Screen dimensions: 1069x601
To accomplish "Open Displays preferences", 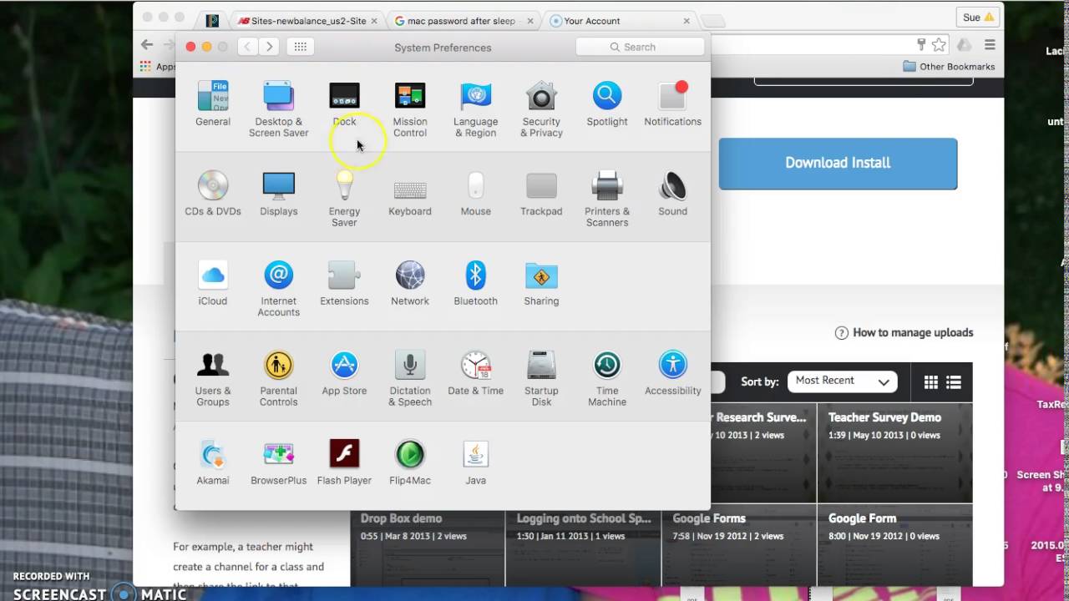I will [278, 194].
